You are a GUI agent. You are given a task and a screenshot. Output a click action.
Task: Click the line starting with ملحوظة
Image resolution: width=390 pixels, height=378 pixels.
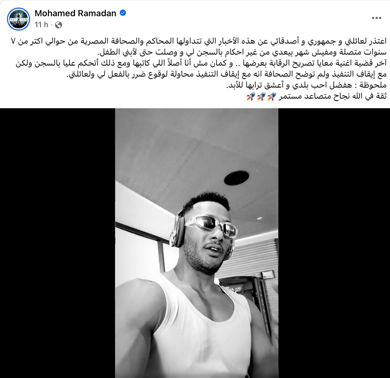pos(306,85)
